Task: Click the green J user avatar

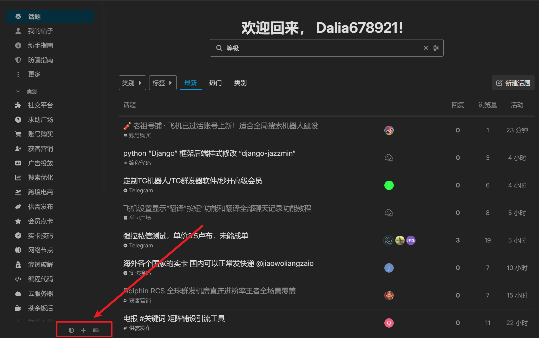Action: (x=389, y=185)
